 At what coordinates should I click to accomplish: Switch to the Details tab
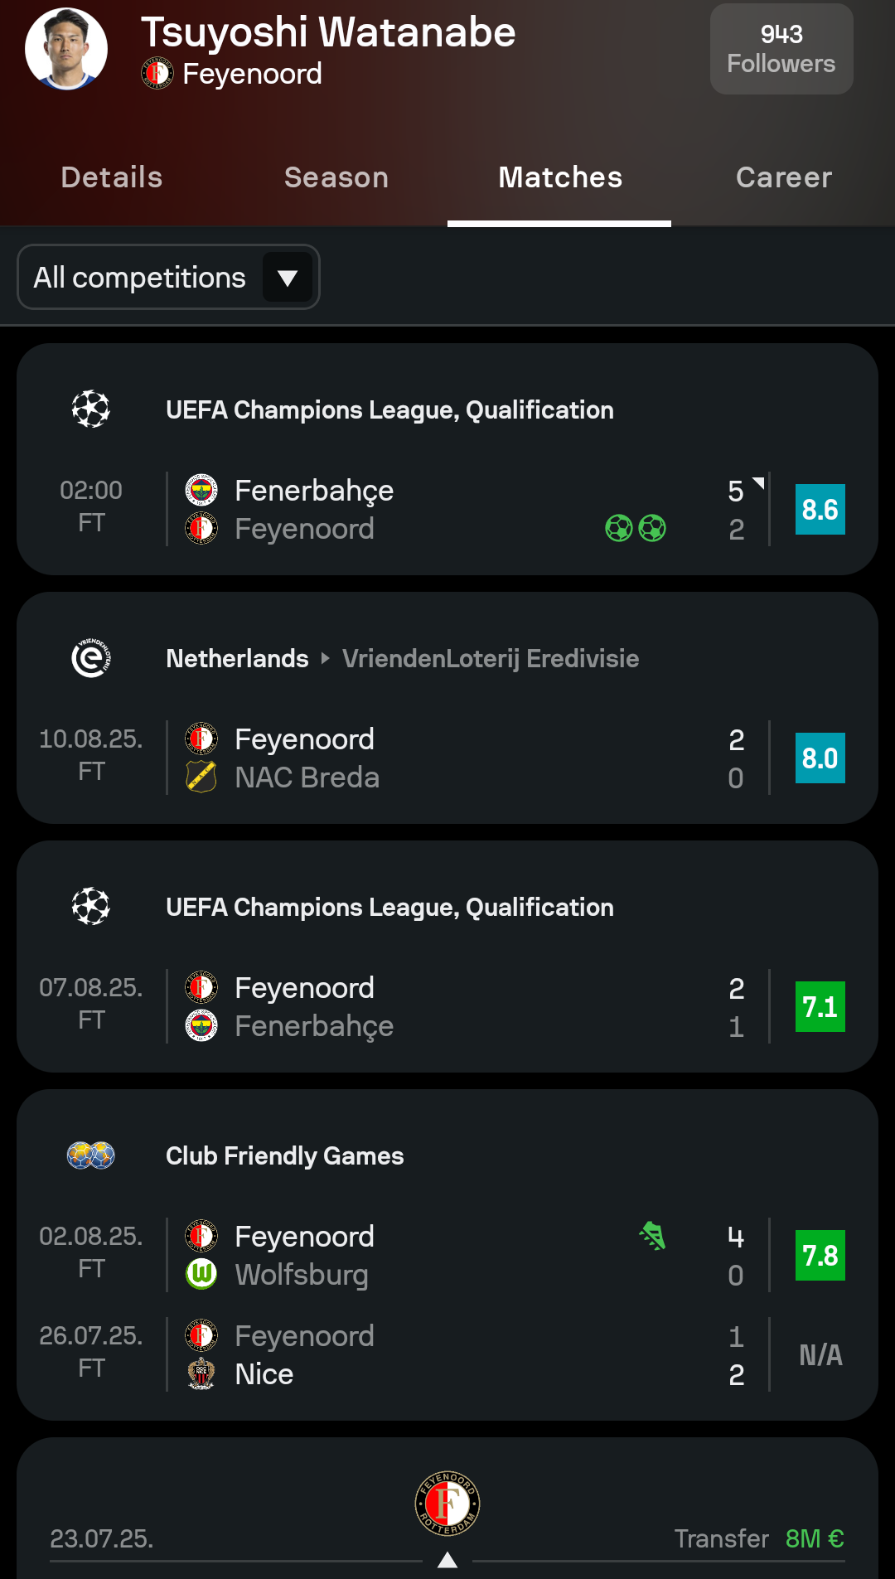click(x=112, y=177)
